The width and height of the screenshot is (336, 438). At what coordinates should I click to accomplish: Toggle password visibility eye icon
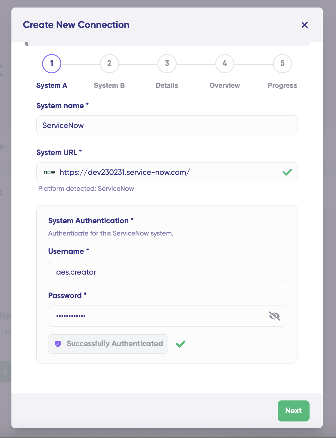click(274, 316)
